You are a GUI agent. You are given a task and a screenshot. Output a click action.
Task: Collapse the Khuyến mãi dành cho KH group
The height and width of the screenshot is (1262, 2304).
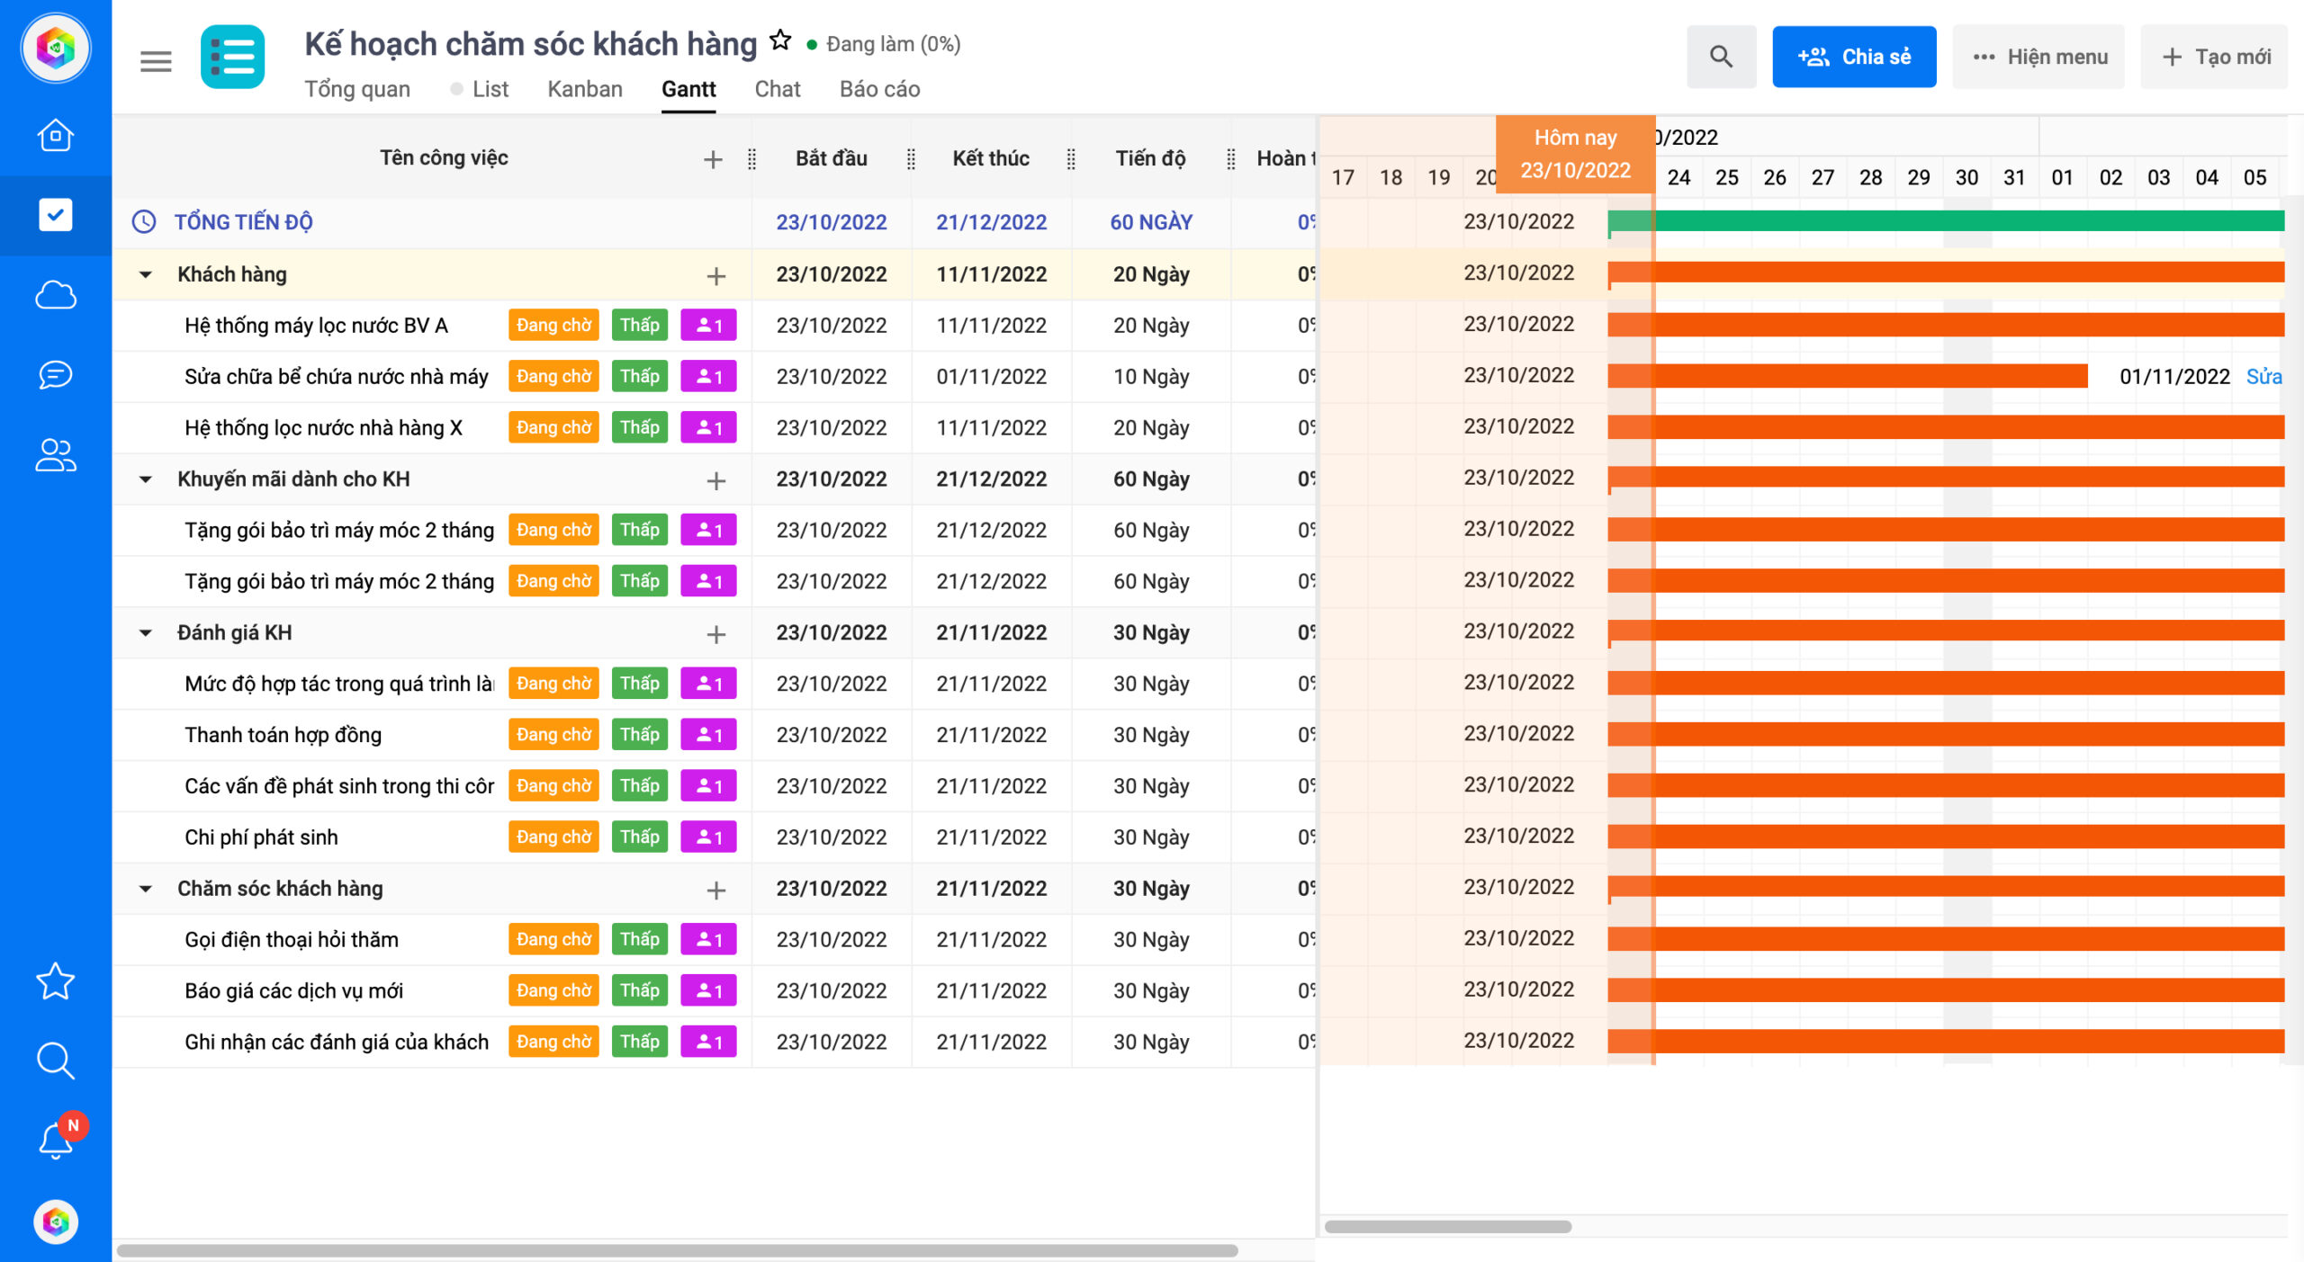(x=145, y=479)
